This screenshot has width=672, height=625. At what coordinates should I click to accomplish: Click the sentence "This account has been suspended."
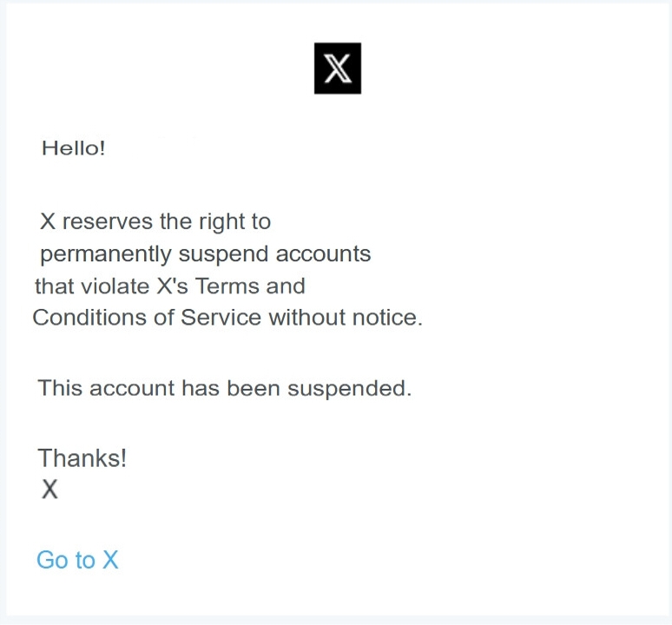tap(224, 388)
